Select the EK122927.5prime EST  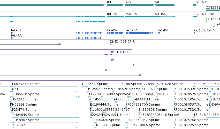pyautogui.click(x=154, y=89)
